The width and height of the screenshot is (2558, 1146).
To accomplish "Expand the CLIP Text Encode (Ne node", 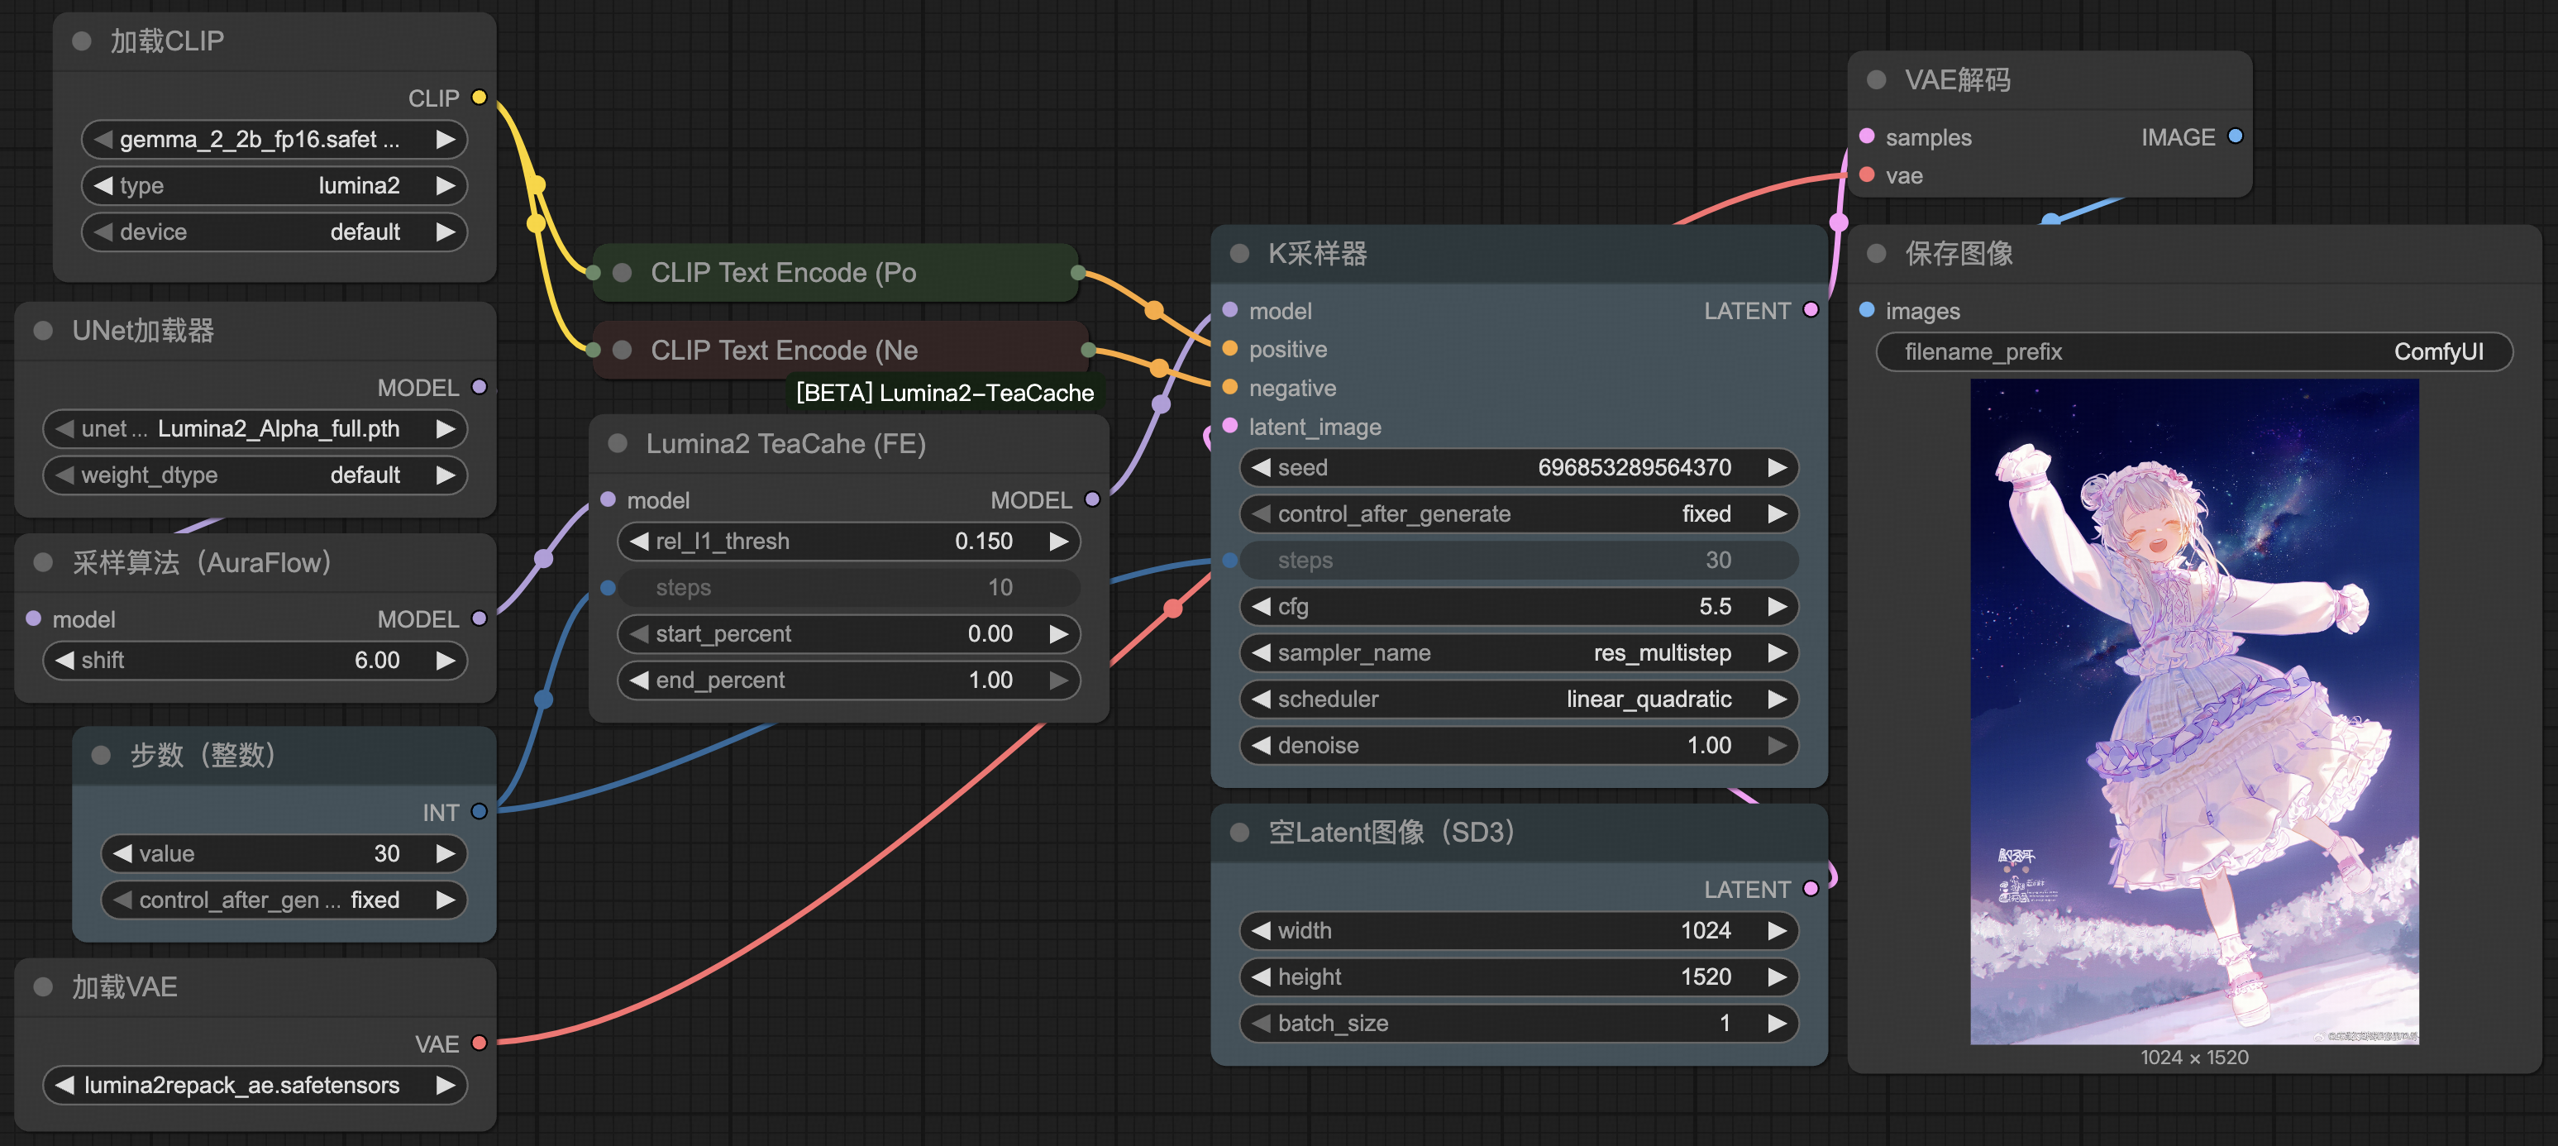I will pos(623,350).
